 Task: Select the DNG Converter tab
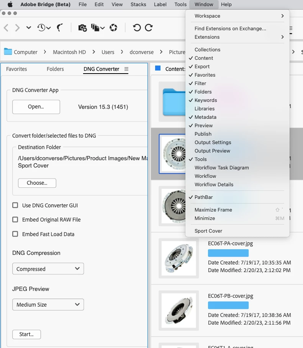point(102,69)
